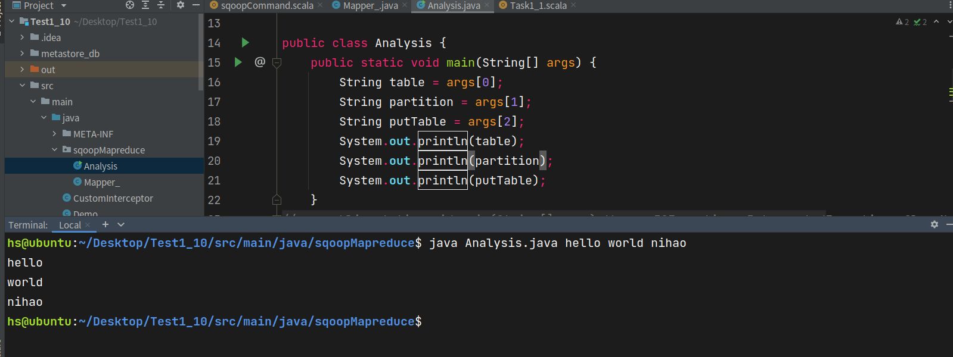Screen dimensions: 953x357
Task: Expand all nodes in Project panel
Action: pos(145,5)
